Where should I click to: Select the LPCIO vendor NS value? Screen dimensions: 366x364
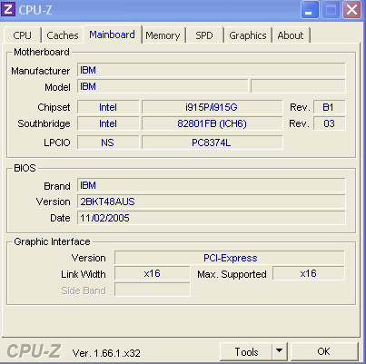[108, 143]
